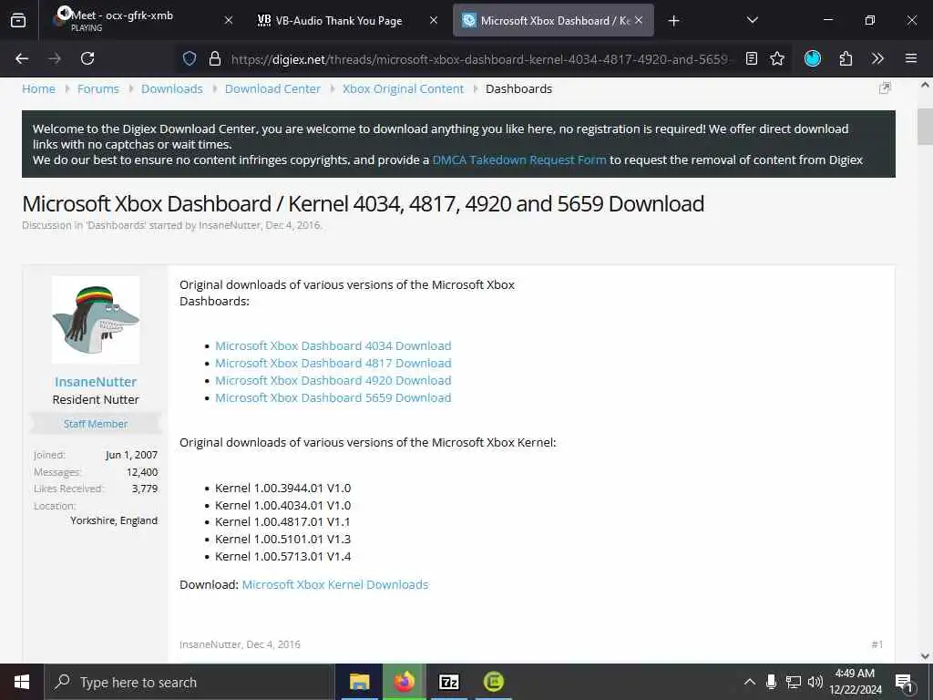
Task: Click Staff Member banner
Action: click(96, 424)
